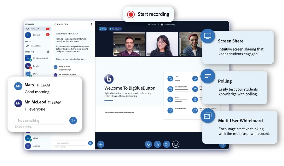Start screen sharing with the monitor button
The image size is (284, 166).
point(176,144)
